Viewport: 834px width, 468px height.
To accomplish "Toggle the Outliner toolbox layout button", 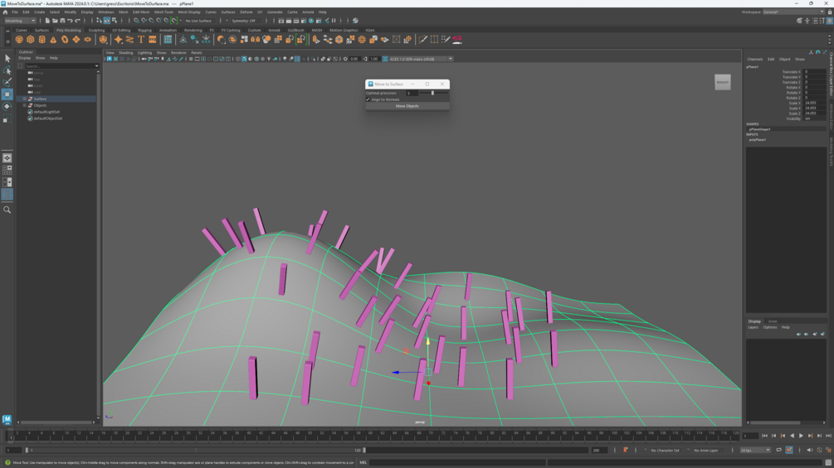I will [7, 194].
